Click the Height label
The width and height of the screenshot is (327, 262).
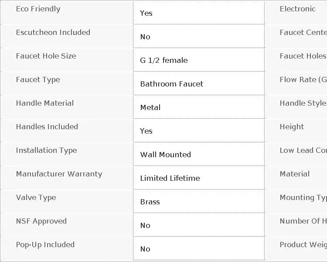click(292, 127)
